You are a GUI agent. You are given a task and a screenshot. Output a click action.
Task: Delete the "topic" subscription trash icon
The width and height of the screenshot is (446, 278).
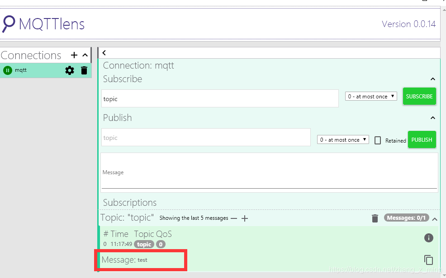coord(375,218)
